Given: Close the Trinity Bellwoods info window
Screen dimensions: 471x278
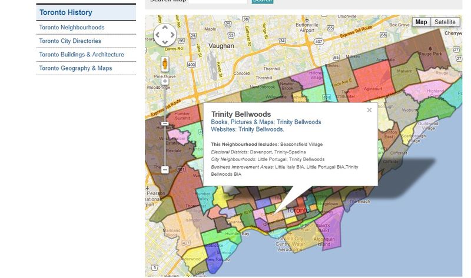Looking at the screenshot, I should coord(370,110).
